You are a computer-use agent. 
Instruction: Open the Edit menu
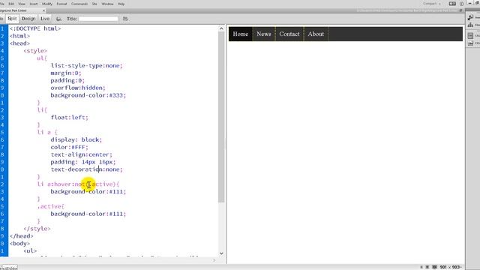(11, 4)
